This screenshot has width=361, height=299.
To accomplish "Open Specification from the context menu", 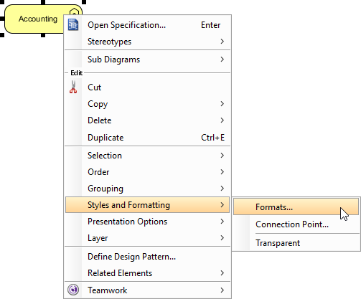I will coord(147,25).
